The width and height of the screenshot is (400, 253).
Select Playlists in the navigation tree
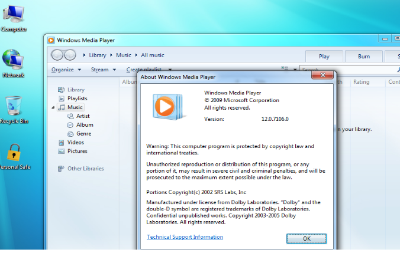click(x=78, y=98)
